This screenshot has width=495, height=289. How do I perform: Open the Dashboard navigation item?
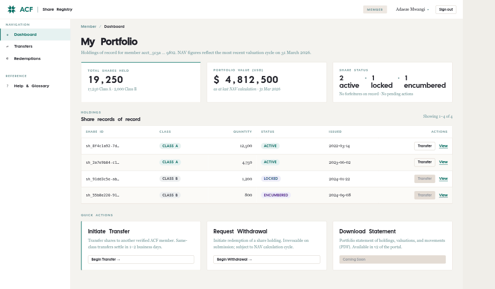pos(35,35)
